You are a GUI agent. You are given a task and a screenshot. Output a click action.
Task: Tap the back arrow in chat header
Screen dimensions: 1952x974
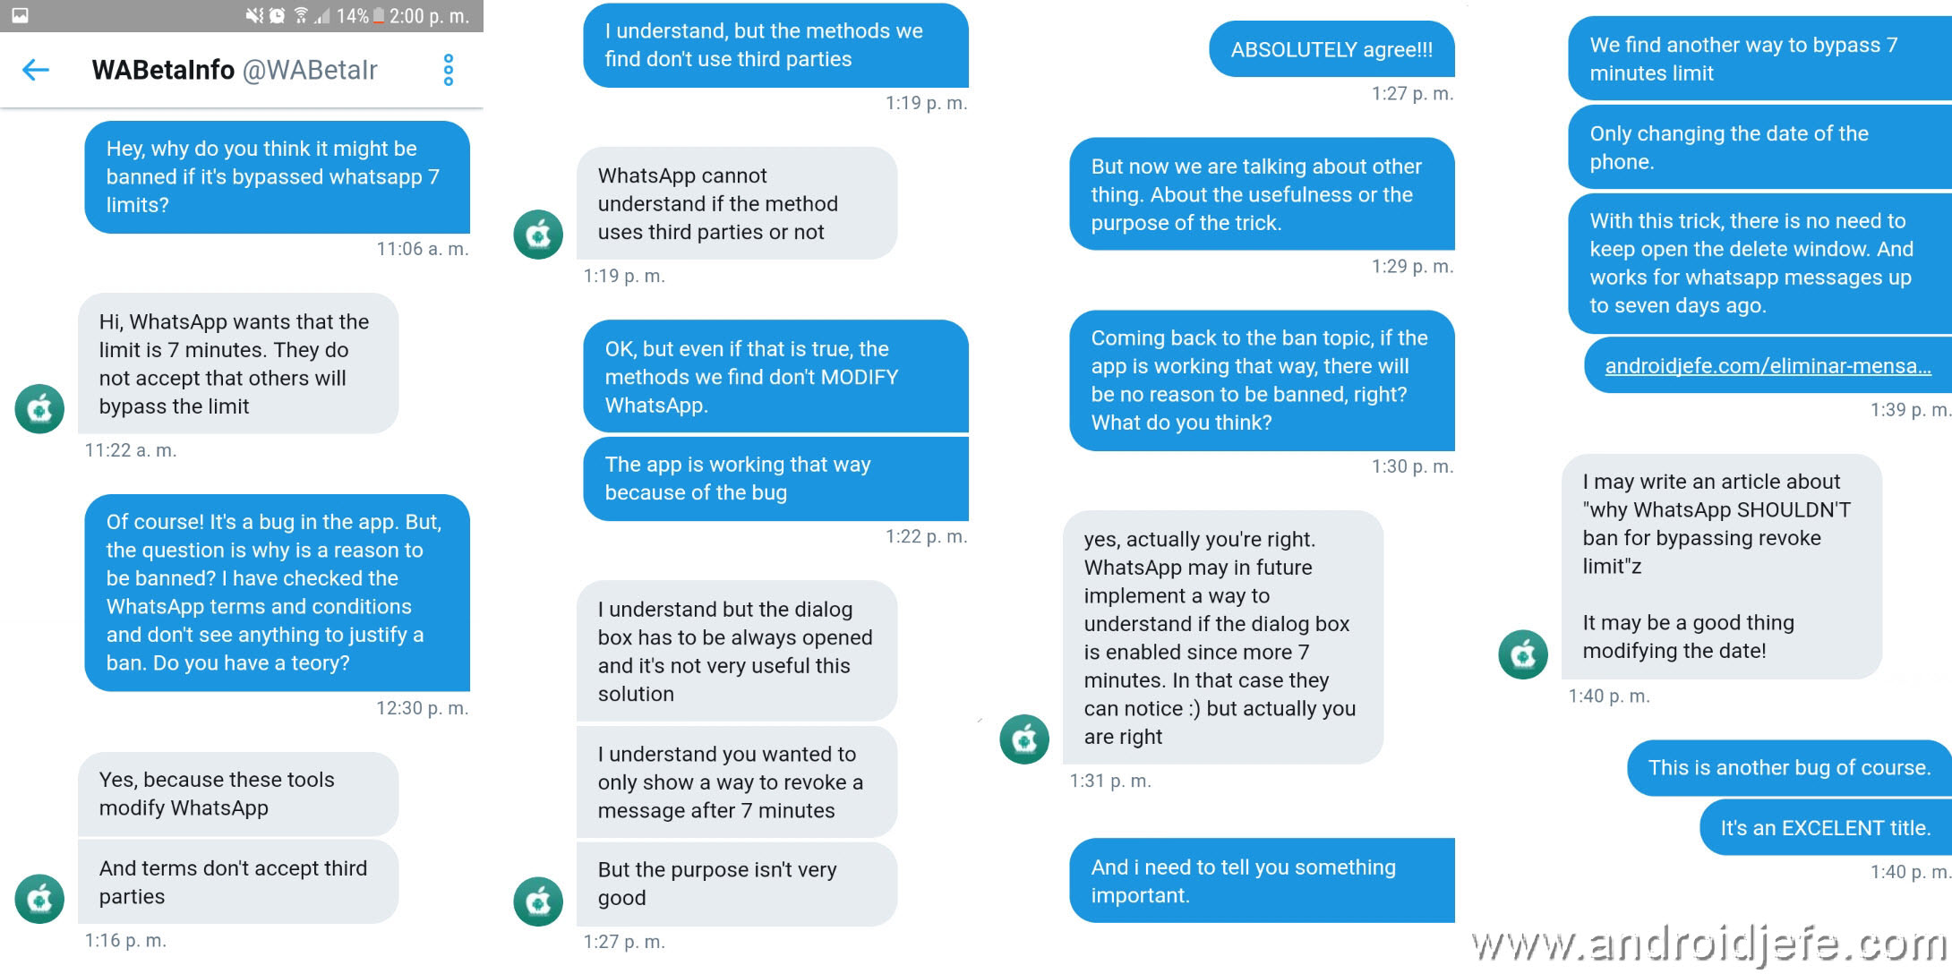(x=36, y=70)
